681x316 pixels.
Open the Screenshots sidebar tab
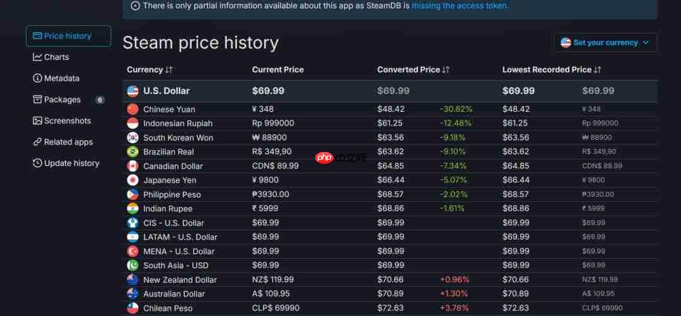[67, 121]
